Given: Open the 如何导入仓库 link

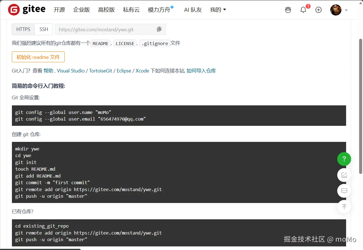Looking at the screenshot, I should [201, 71].
